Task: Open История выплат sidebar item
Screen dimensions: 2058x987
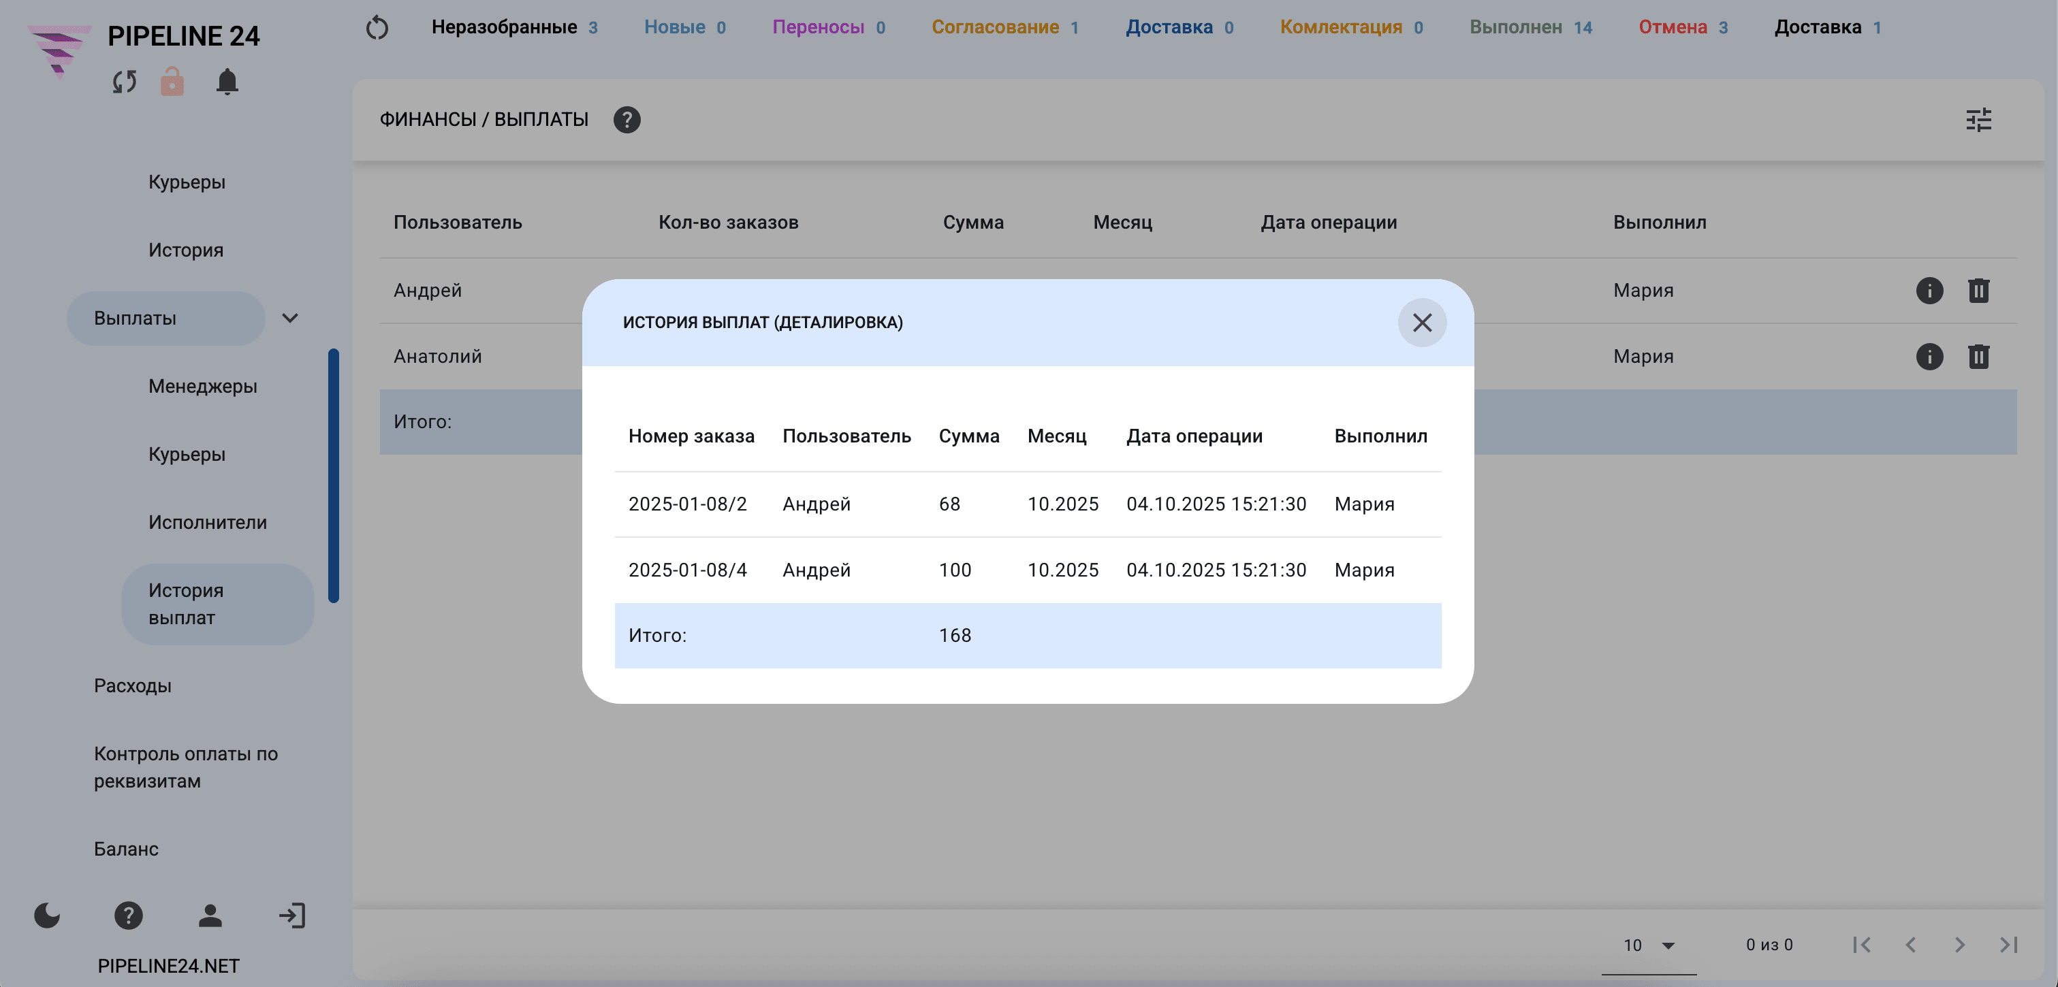Action: point(217,604)
